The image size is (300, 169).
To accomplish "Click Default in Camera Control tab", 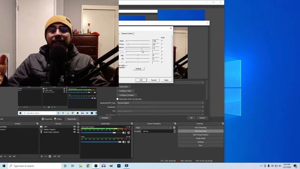I will pos(138,69).
